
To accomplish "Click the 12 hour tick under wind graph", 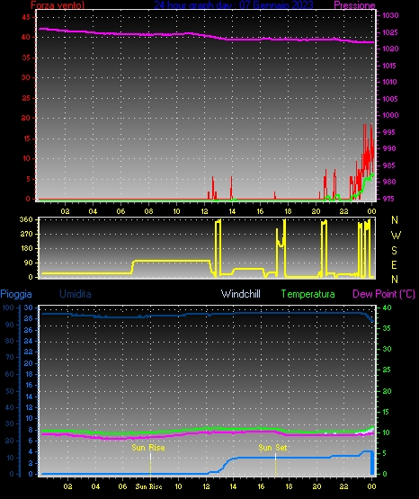I will pos(204,211).
